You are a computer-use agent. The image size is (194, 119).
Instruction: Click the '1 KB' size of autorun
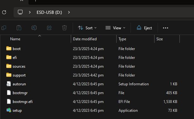pyautogui.click(x=173, y=84)
